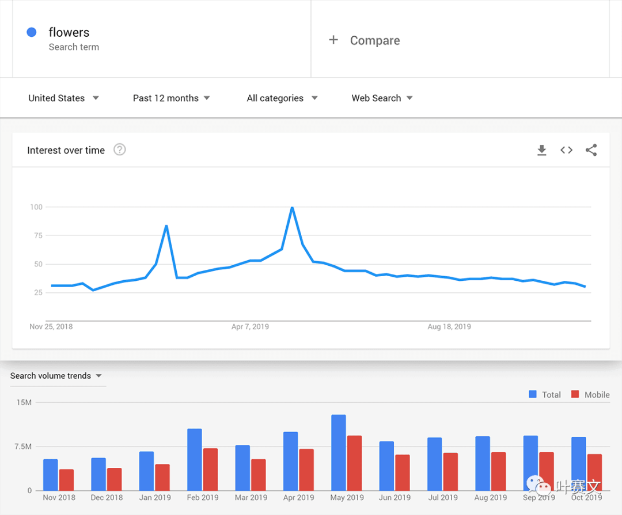622x515 pixels.
Task: Click the Jul 2019 red Mobile bar
Action: click(x=450, y=471)
